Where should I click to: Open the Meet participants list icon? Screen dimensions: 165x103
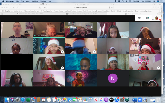click(139, 18)
